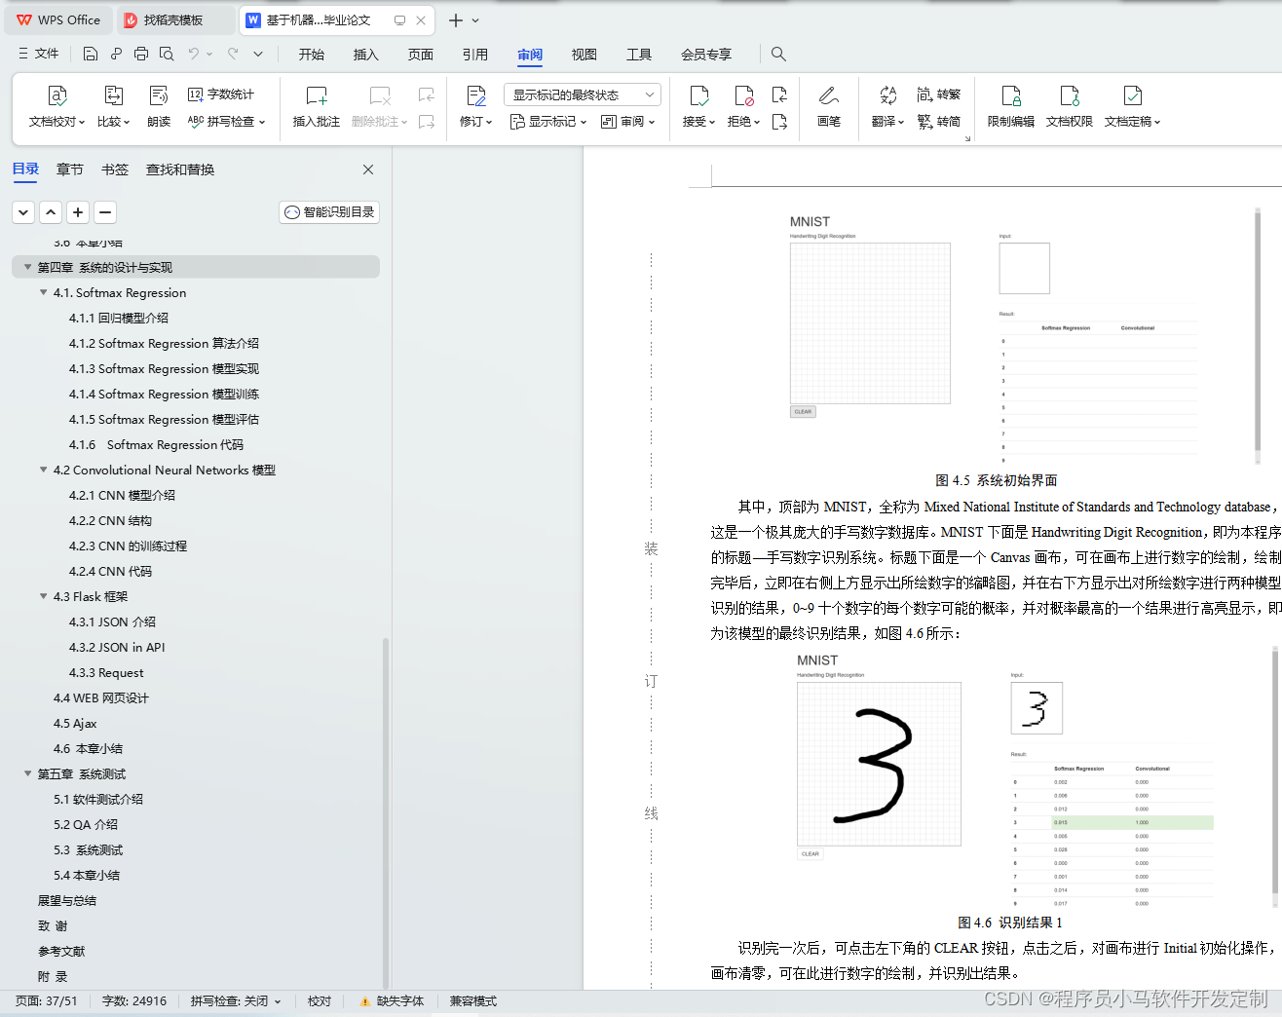Viewport: 1282px width, 1017px height.
Task: Click 拼写检查: 关闭 in status bar
Action: (235, 1001)
